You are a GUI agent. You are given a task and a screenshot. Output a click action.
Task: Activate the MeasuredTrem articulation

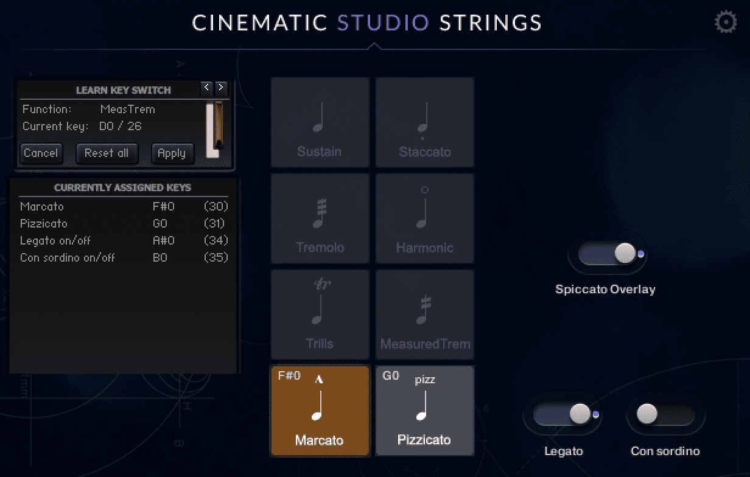424,315
